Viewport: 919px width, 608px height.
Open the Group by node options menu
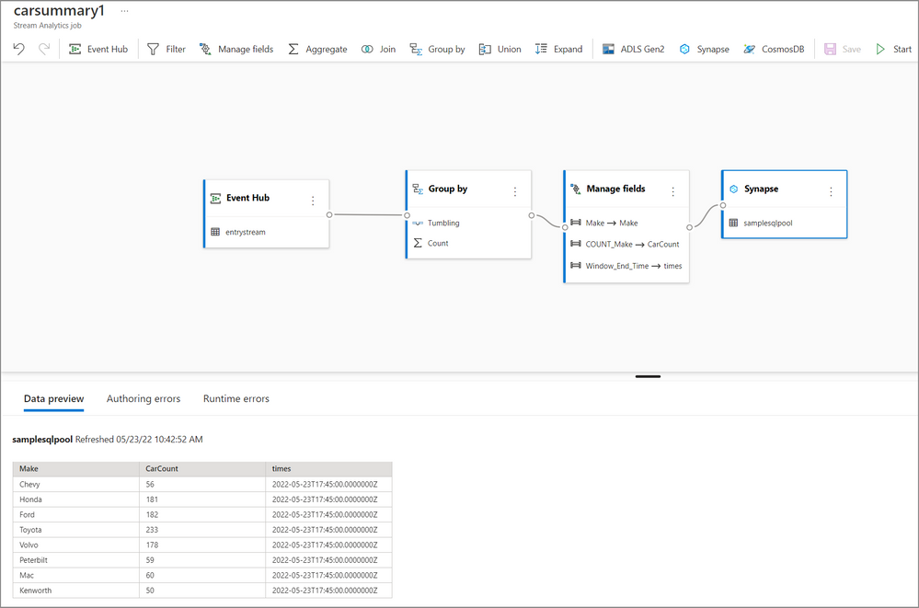515,191
